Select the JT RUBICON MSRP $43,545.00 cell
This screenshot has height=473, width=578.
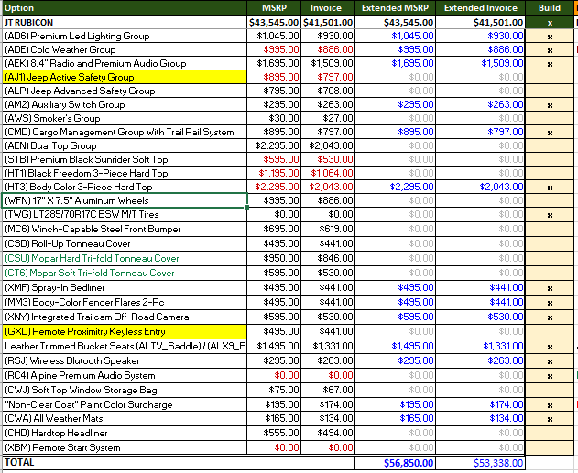[274, 23]
